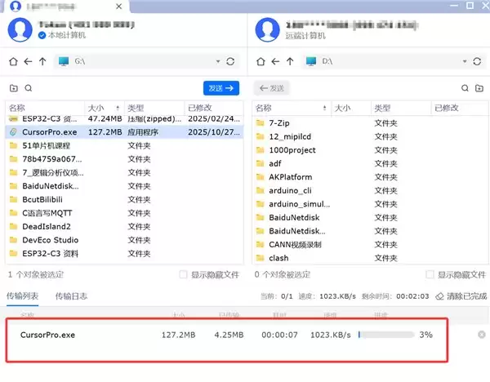Image resolution: width=490 pixels, height=382 pixels.
Task: Select remote CANN视频录制 folder
Action: coord(371,245)
